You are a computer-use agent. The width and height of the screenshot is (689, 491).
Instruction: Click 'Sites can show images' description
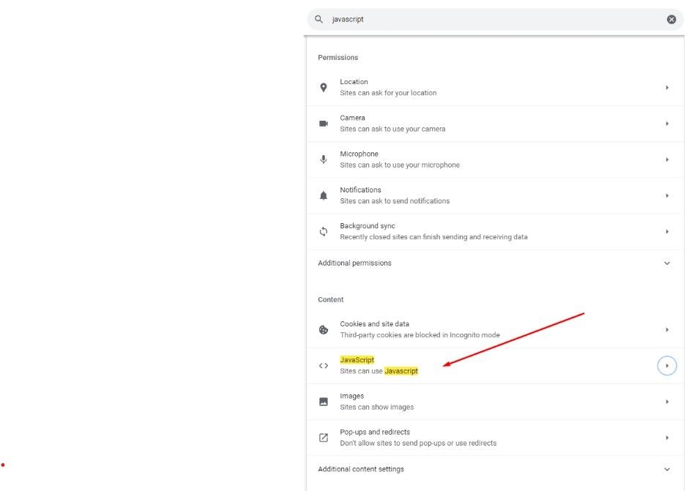(376, 407)
